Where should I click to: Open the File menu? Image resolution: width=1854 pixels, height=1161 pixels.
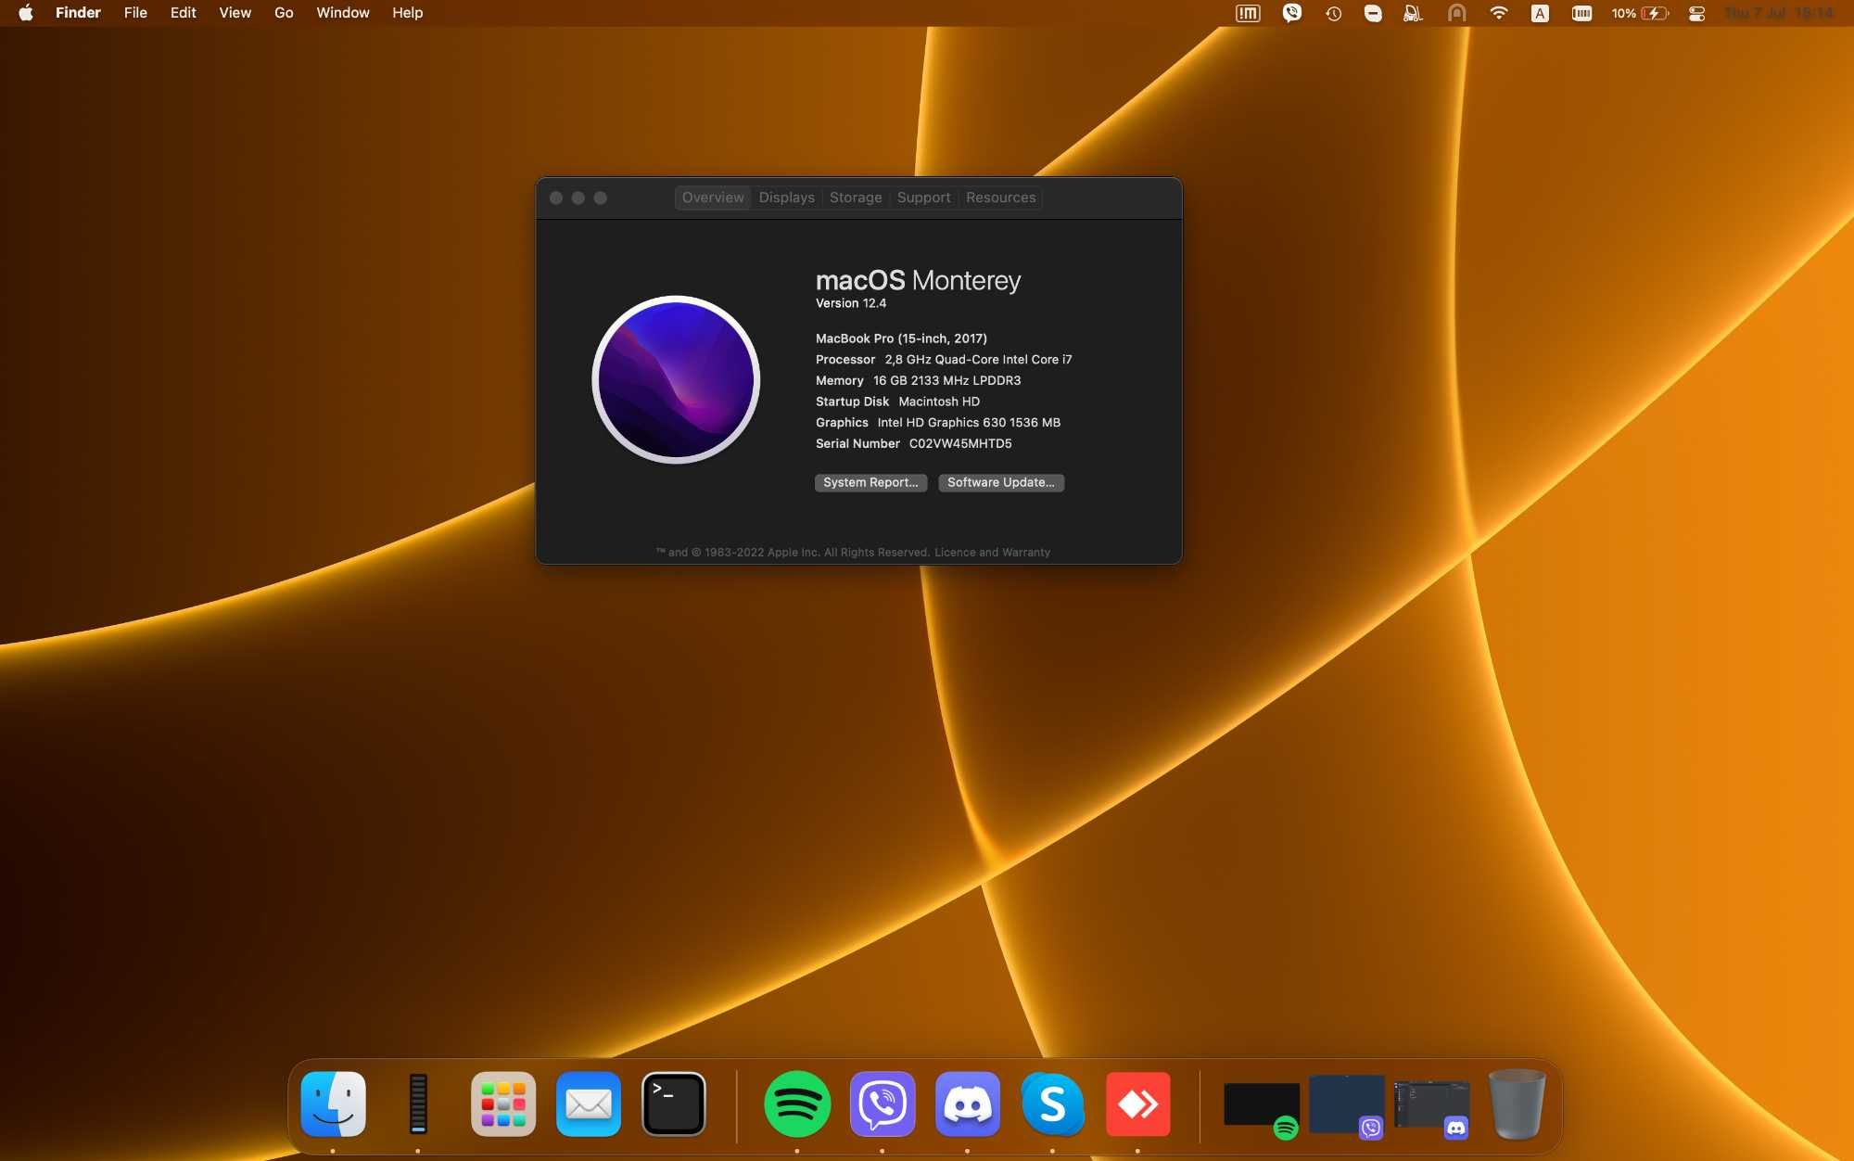pos(135,13)
